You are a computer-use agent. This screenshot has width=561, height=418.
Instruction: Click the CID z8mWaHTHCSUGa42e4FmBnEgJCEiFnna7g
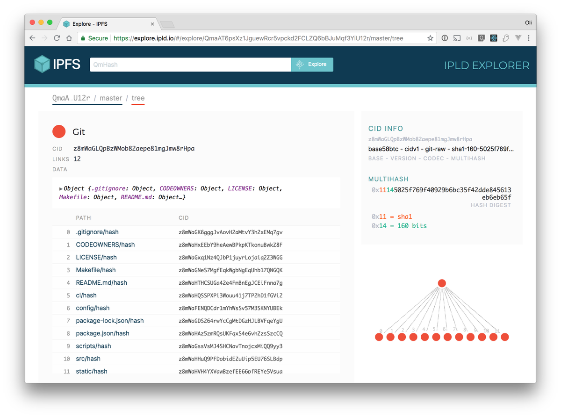(x=230, y=283)
